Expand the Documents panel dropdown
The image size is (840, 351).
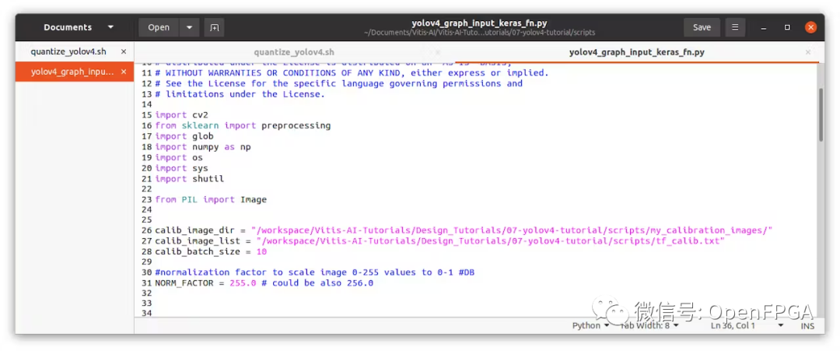pyautogui.click(x=110, y=27)
